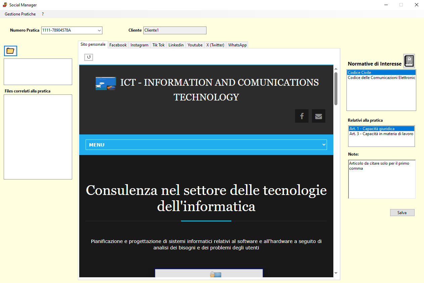
Task: Click the Facebook icon on the website
Action: (302, 116)
